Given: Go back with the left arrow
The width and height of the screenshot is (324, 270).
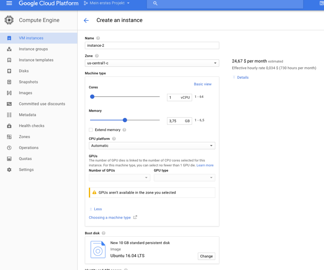Looking at the screenshot, I should [86, 20].
